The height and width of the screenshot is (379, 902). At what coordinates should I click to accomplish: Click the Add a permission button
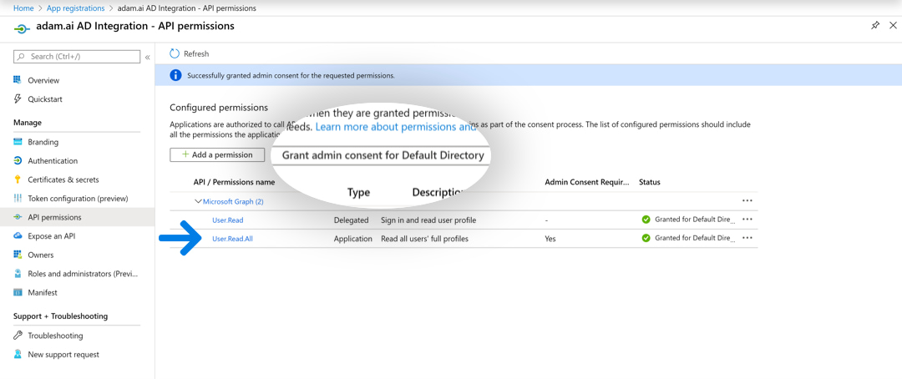pyautogui.click(x=217, y=154)
